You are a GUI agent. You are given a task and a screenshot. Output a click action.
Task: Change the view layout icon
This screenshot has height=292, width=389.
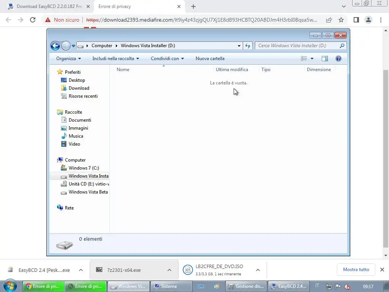click(304, 59)
